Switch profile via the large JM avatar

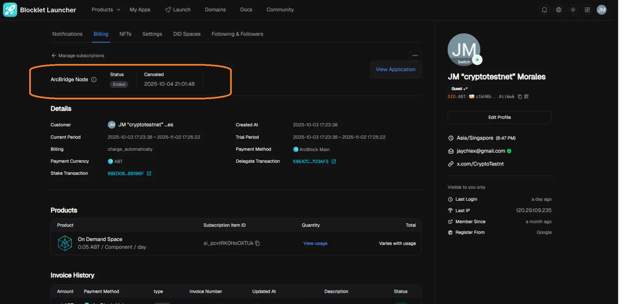point(464,49)
